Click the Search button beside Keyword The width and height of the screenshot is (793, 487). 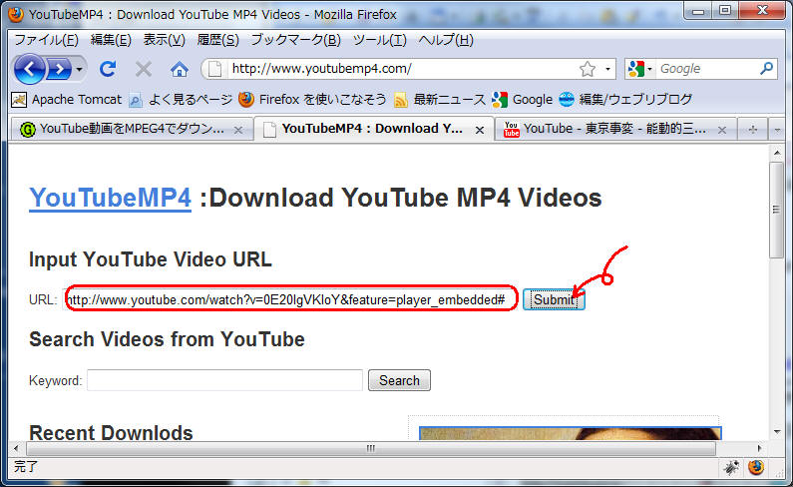pyautogui.click(x=399, y=380)
